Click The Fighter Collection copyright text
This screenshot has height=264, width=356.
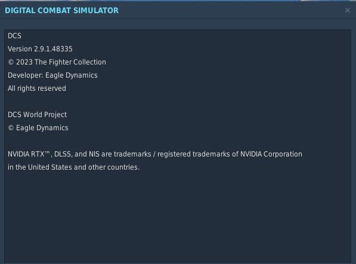coord(70,62)
